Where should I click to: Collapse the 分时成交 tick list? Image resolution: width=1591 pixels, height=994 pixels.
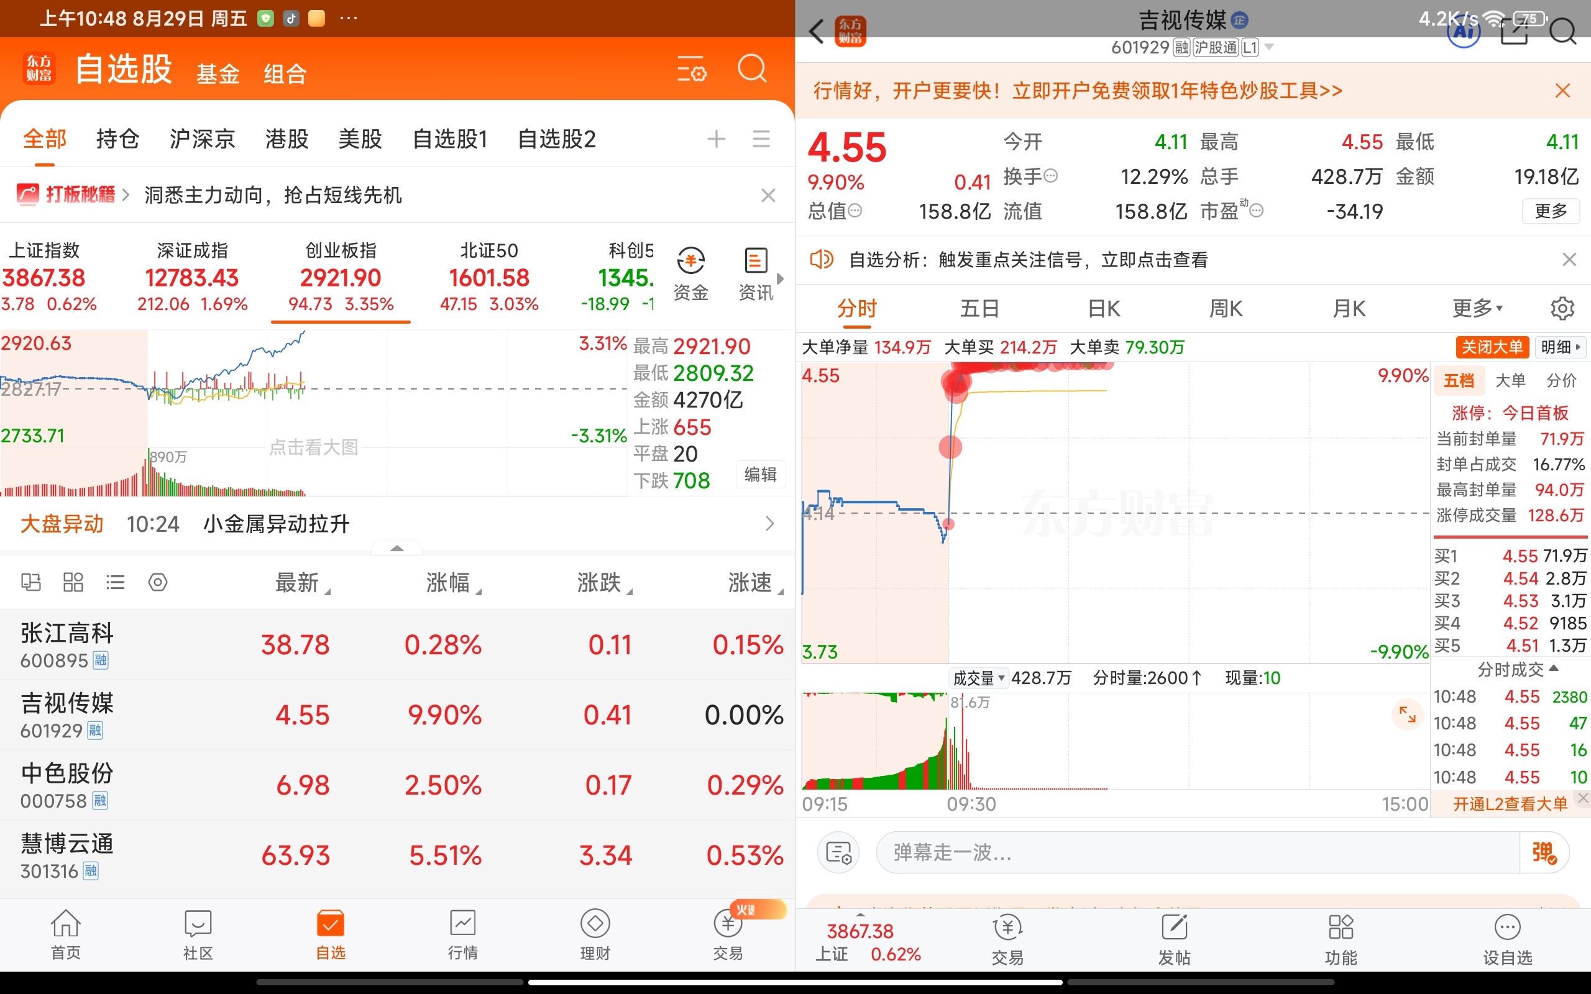(x=1518, y=669)
